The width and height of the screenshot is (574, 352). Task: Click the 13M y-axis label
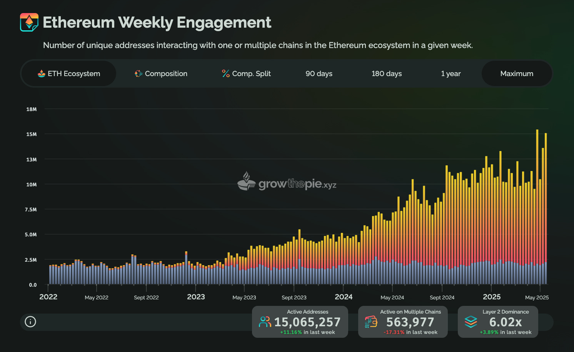click(x=32, y=159)
